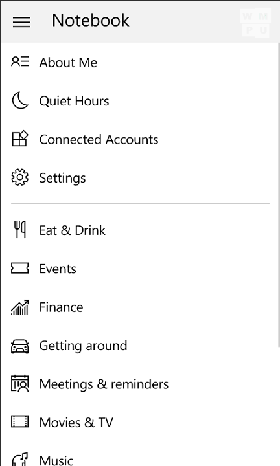Click the Finance chart icon
This screenshot has height=466, width=280.
pos(20,307)
